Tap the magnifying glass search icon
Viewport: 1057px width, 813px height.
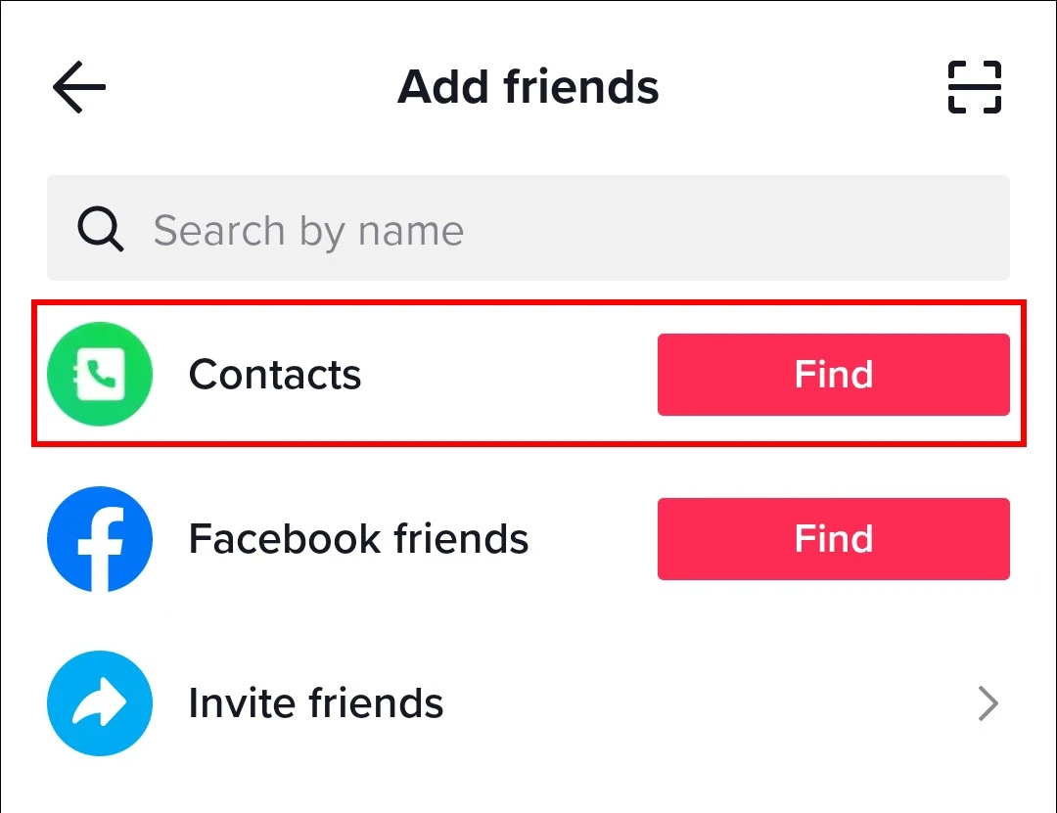point(101,230)
